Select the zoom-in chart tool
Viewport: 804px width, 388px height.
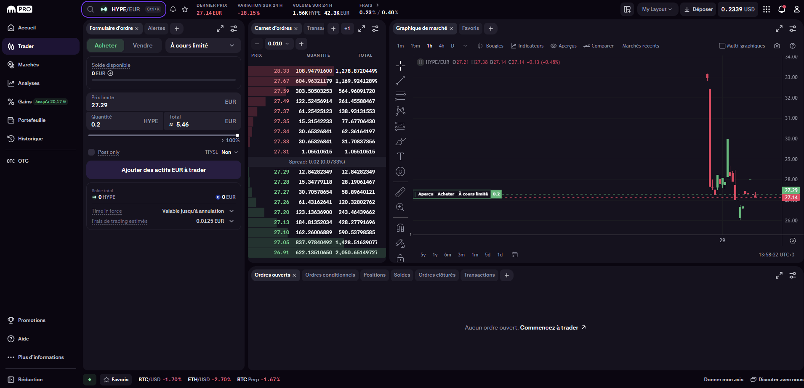pos(400,206)
